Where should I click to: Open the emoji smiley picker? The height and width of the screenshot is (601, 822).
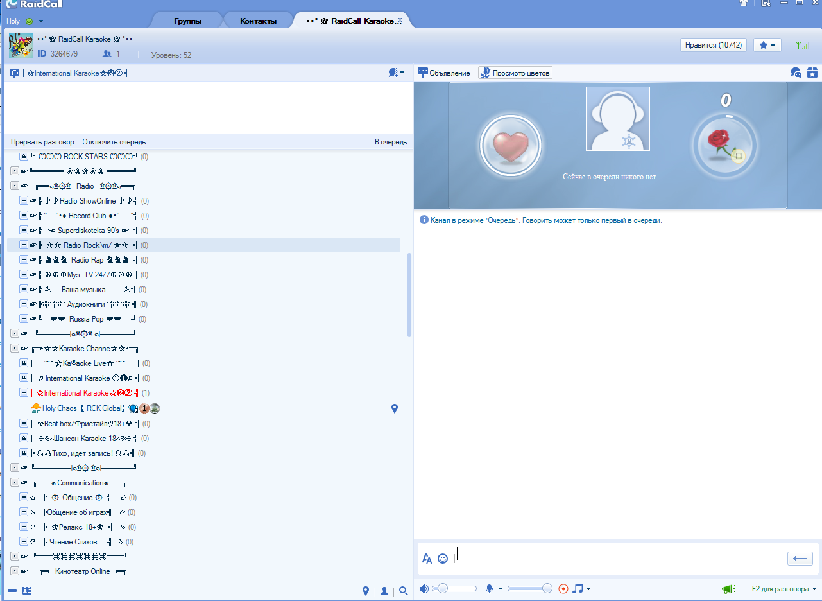pos(443,559)
